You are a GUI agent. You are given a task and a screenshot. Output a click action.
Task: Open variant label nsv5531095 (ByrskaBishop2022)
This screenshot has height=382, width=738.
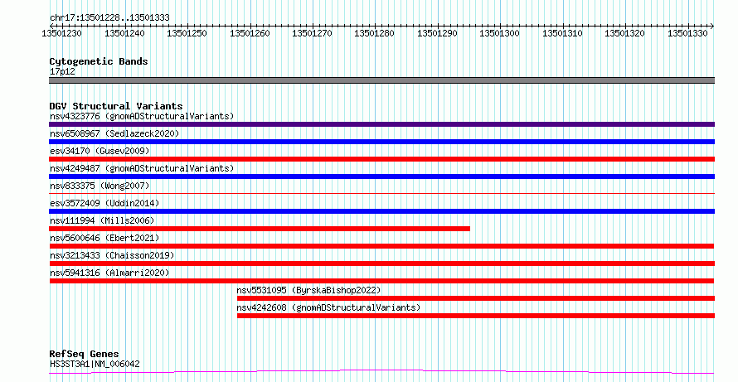[x=308, y=290]
